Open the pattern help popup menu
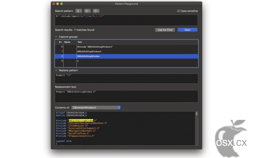Viewport: 253px width, 158px height. [x=96, y=11]
